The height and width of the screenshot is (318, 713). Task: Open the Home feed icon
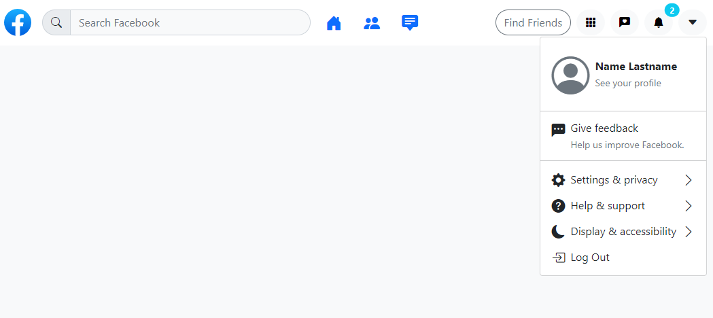(x=334, y=23)
